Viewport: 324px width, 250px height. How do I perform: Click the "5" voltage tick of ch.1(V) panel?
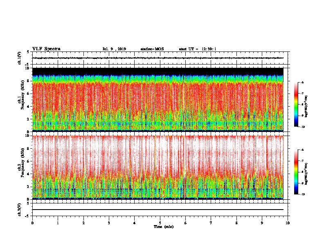click(x=28, y=52)
